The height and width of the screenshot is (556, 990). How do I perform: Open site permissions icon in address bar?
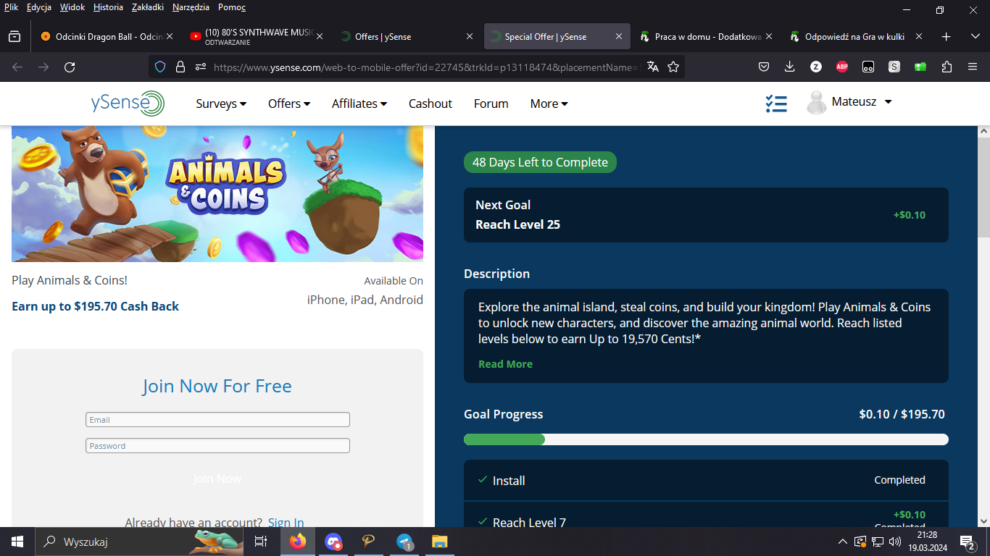coord(201,67)
